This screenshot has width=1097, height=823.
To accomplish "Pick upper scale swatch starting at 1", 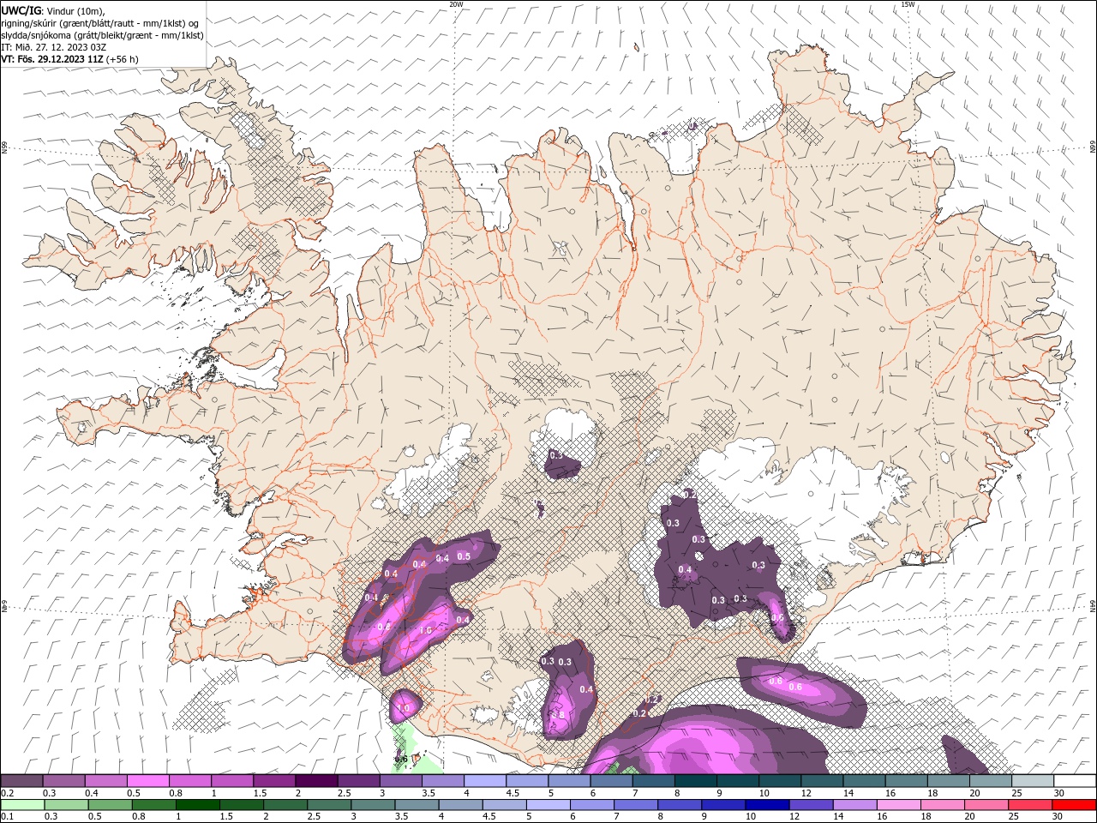I will tap(231, 781).
